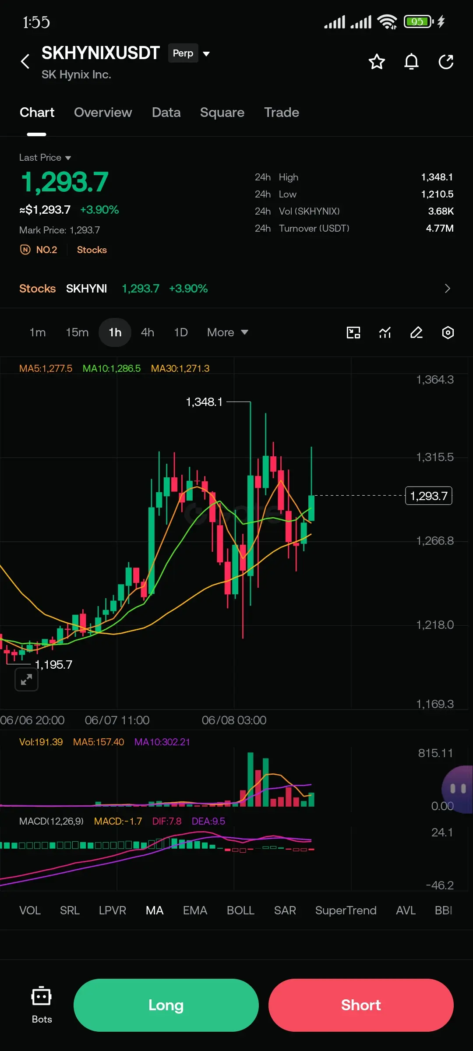Toggle the SRL indicator
Viewport: 473px width, 1051px height.
[70, 910]
